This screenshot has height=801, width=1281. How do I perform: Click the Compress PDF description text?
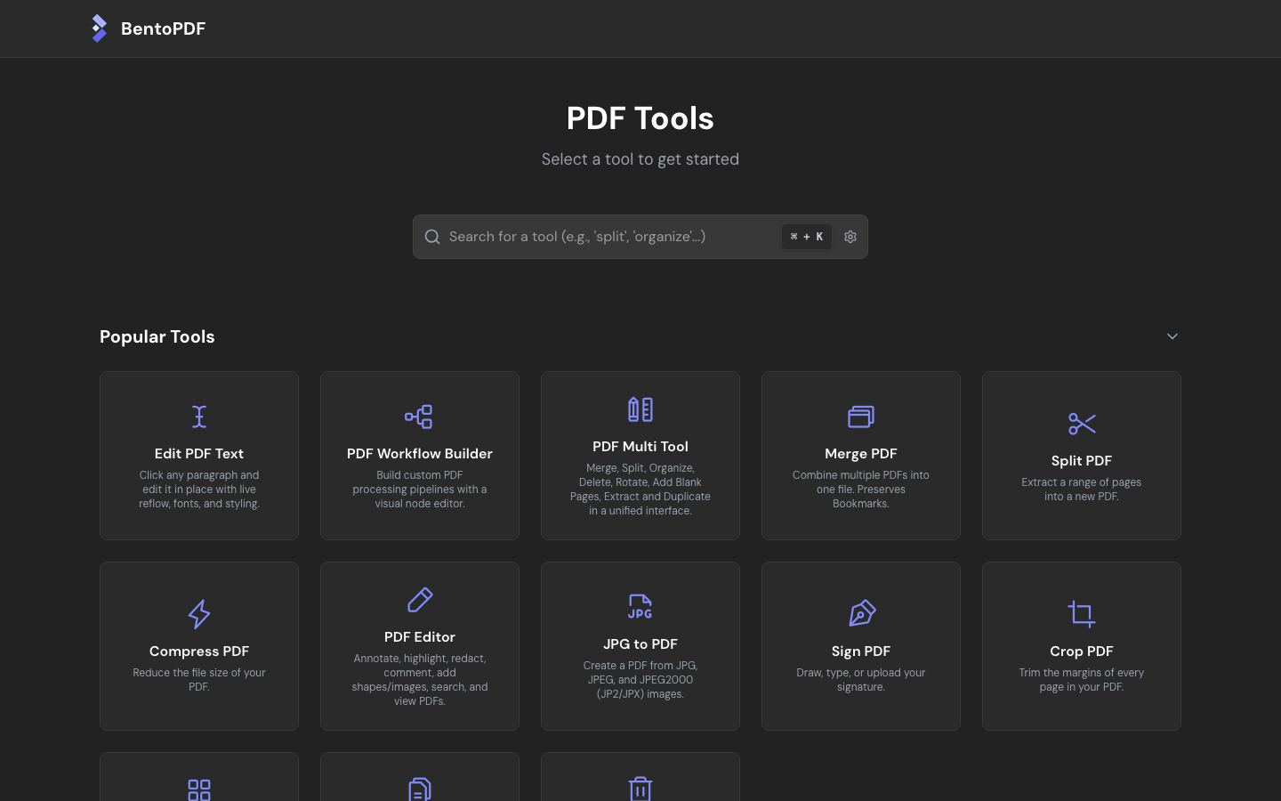(199, 680)
